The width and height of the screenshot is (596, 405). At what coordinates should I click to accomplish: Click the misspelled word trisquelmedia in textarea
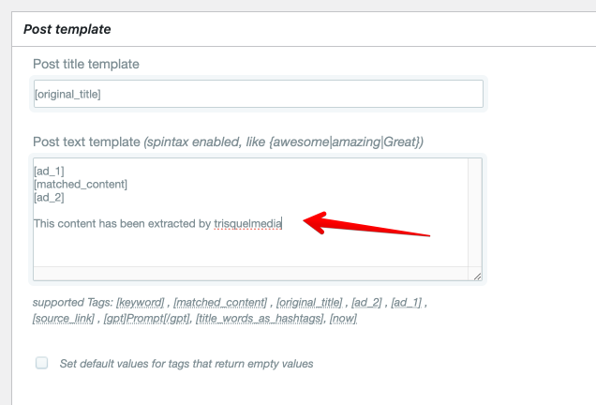247,224
